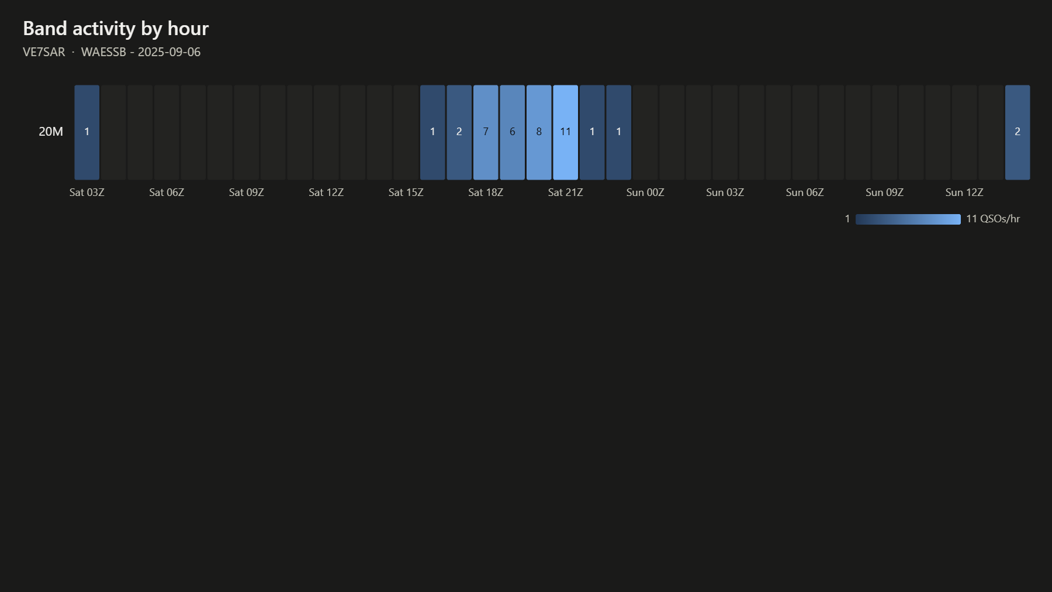Click the Sat 09Z axis label

click(246, 192)
